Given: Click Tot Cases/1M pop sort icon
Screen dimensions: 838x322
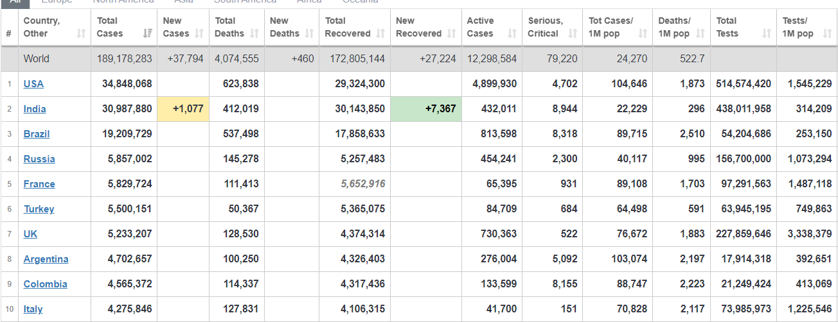Looking at the screenshot, I should [x=643, y=33].
